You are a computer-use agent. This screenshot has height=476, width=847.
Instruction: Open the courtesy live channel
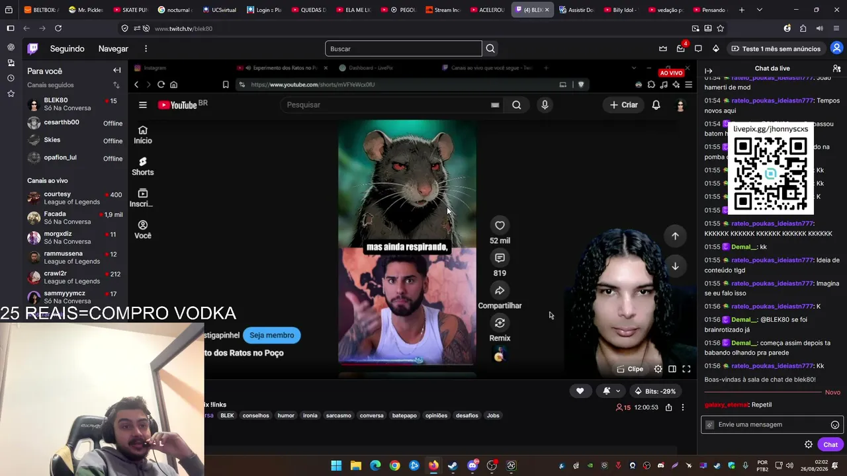pos(75,198)
